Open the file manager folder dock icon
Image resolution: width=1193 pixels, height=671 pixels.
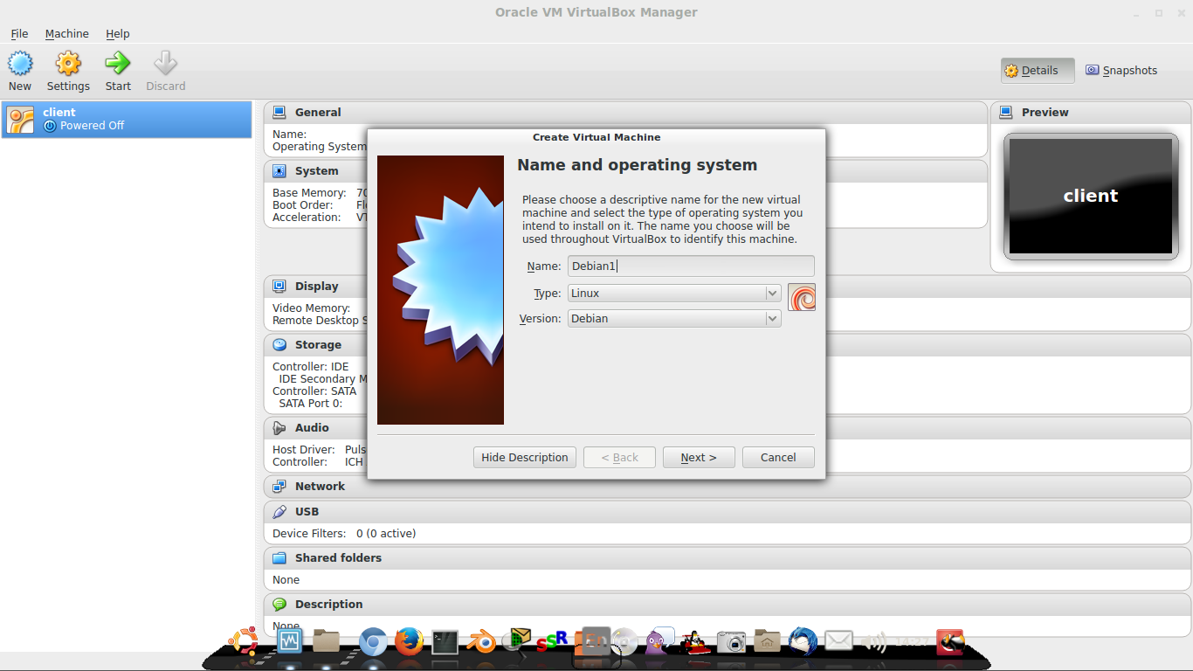326,641
